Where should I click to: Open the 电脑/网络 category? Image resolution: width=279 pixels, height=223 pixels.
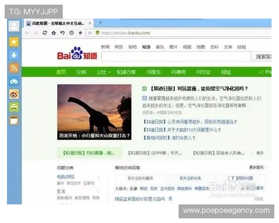coord(66,177)
